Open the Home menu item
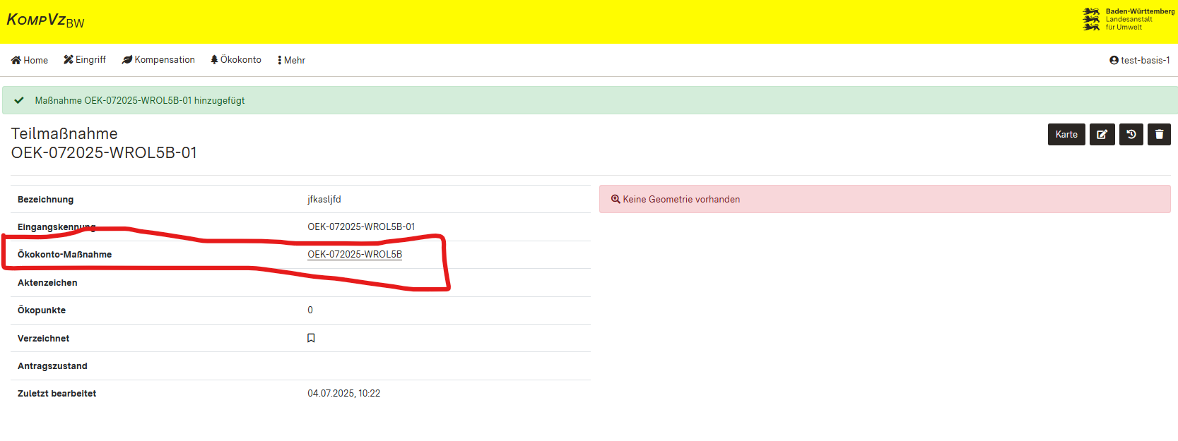The image size is (1178, 441). point(30,60)
